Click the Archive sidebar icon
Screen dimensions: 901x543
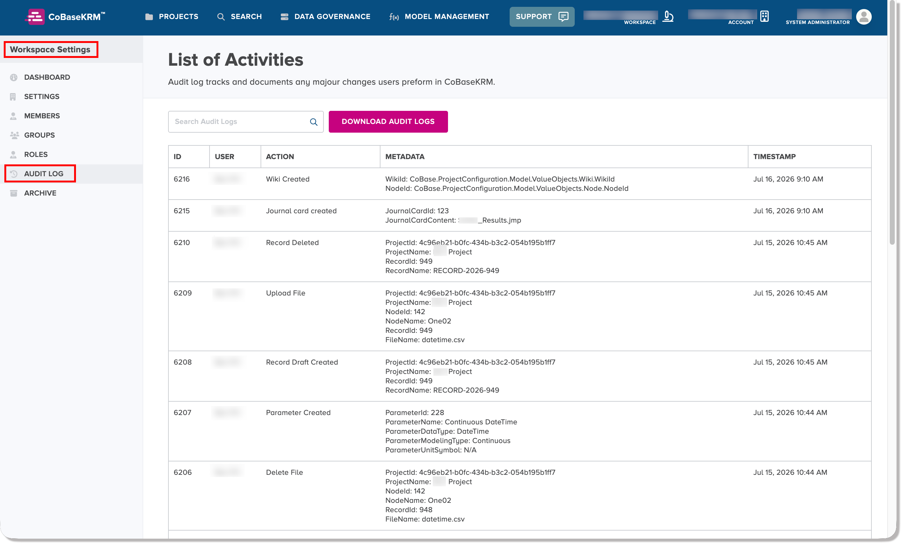click(13, 193)
